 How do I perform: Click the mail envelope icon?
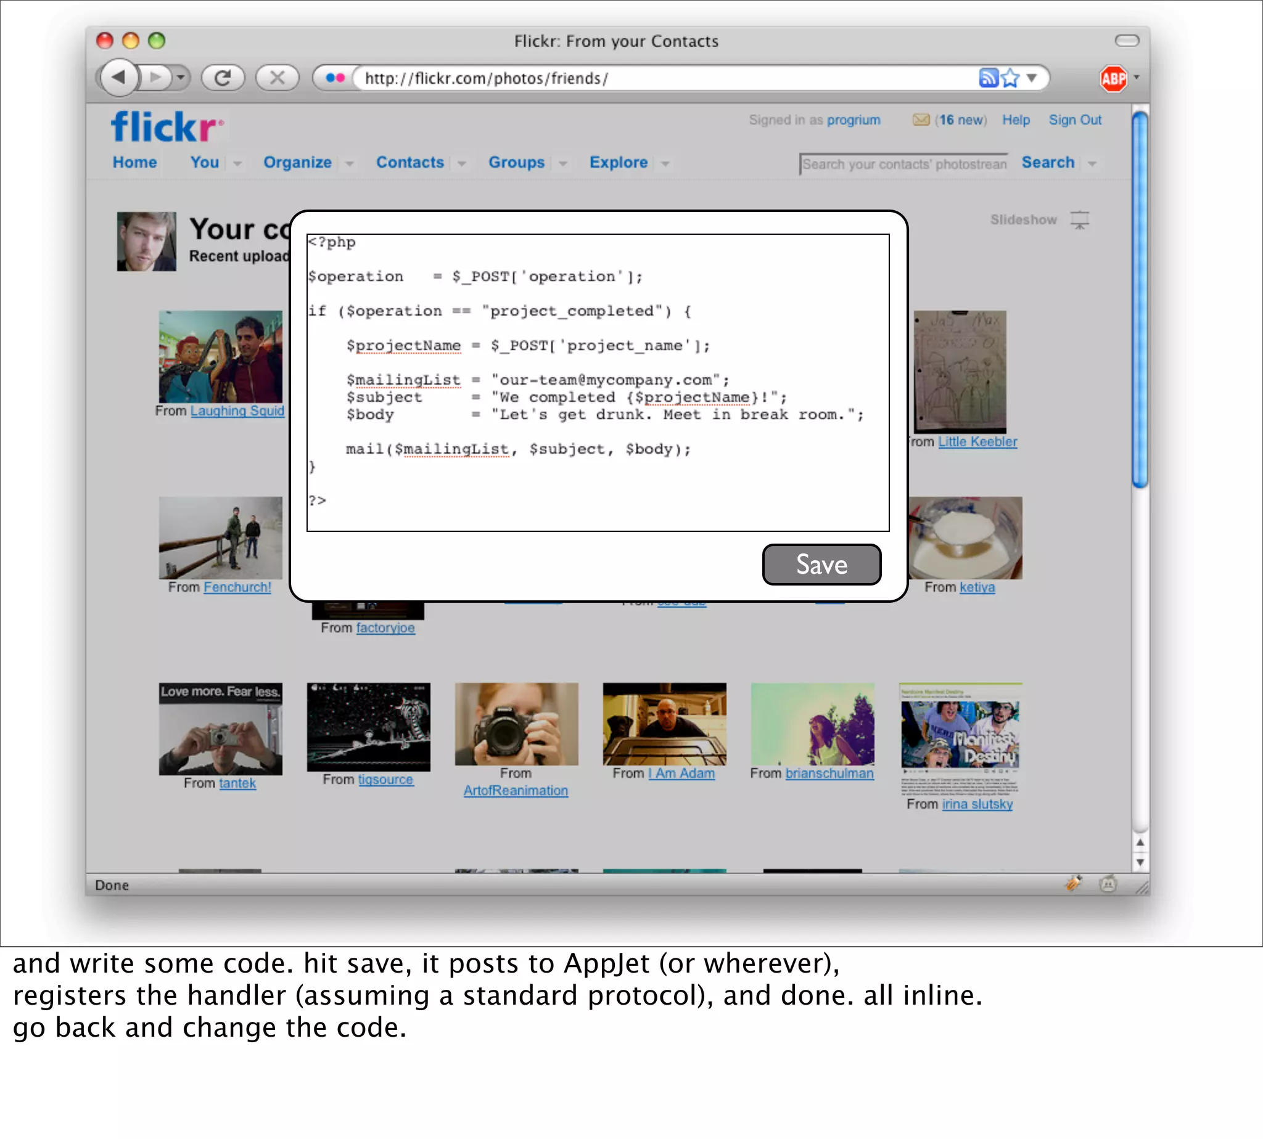pyautogui.click(x=921, y=120)
